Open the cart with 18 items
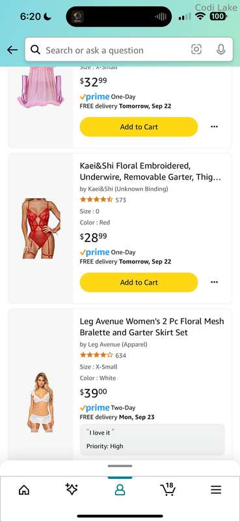This screenshot has height=522, width=240. [x=168, y=489]
